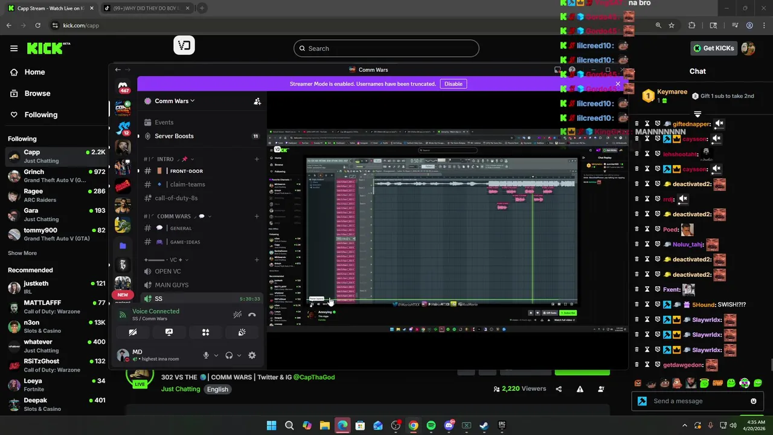Open Discord activities launcher button
This screenshot has width=773, height=435.
point(205,332)
